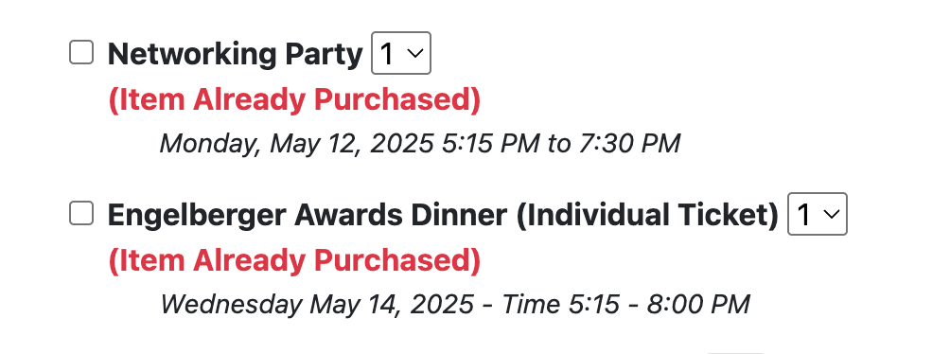Click the Monday, May 12, 2025 date line
950x354 pixels.
pos(420,144)
